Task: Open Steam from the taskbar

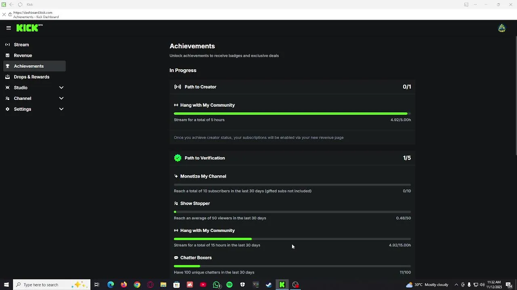Action: [269, 285]
